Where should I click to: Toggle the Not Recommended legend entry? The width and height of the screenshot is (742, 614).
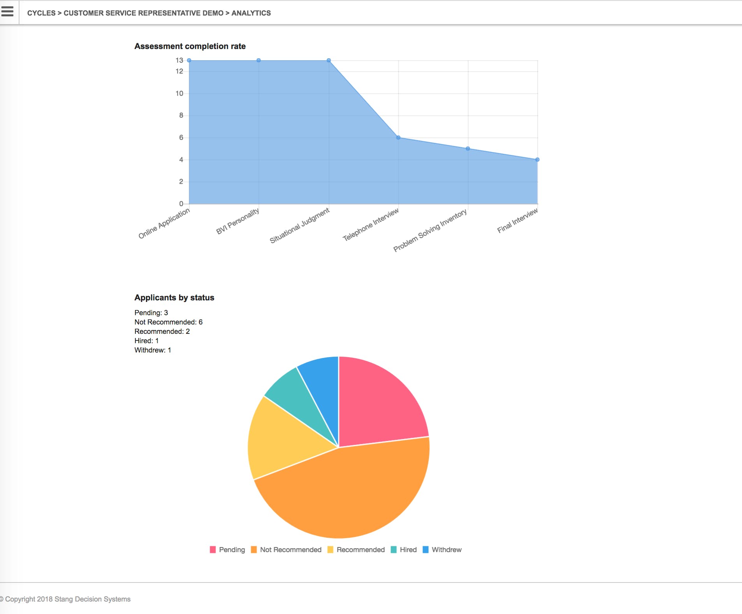coord(286,549)
